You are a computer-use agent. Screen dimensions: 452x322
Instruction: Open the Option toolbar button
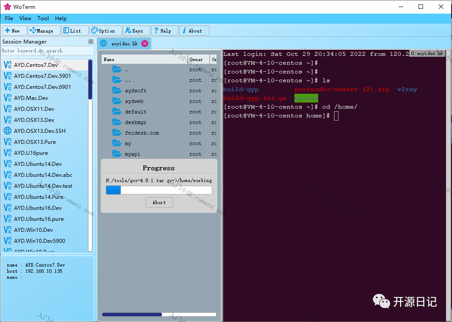[106, 30]
